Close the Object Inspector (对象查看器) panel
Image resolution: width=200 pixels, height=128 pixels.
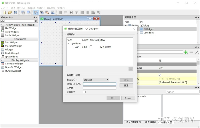point(198,17)
